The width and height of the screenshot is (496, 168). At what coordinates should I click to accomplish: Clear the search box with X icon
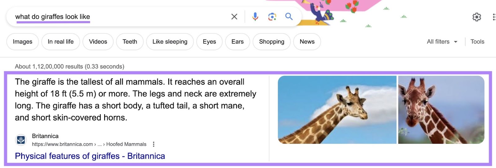pyautogui.click(x=234, y=17)
